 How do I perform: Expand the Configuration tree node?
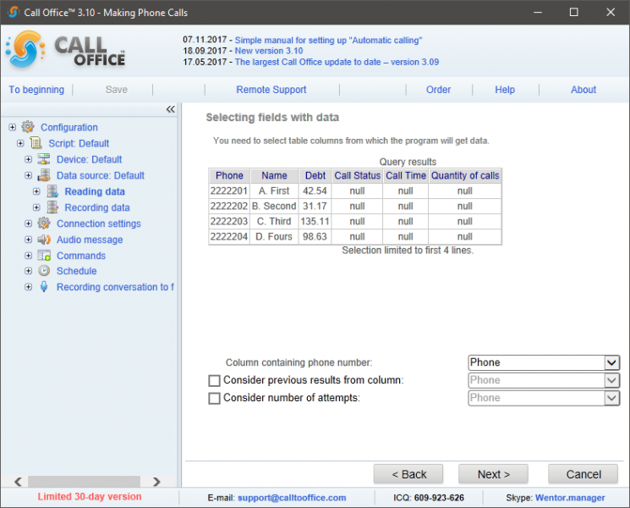point(13,127)
